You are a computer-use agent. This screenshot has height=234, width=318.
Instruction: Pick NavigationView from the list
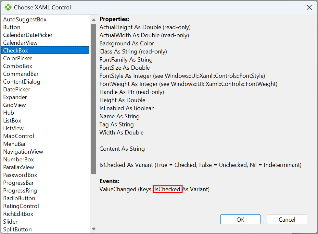click(45, 152)
